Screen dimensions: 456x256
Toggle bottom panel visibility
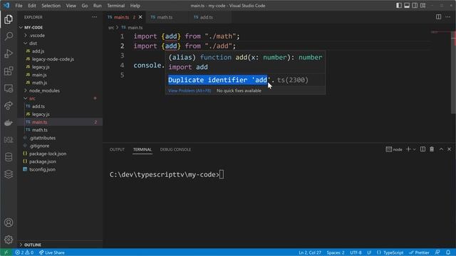[x=407, y=6]
